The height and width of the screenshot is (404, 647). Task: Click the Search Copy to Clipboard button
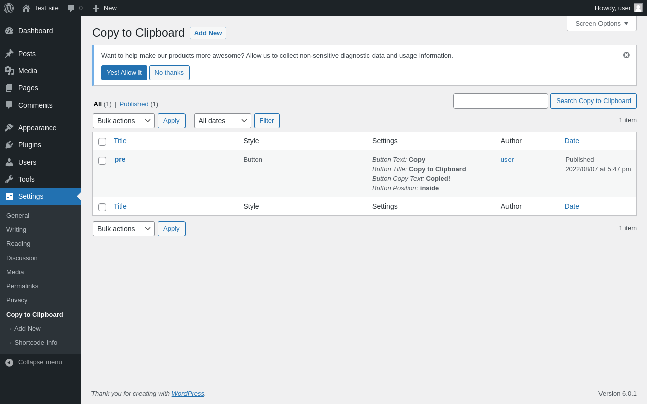click(x=593, y=101)
